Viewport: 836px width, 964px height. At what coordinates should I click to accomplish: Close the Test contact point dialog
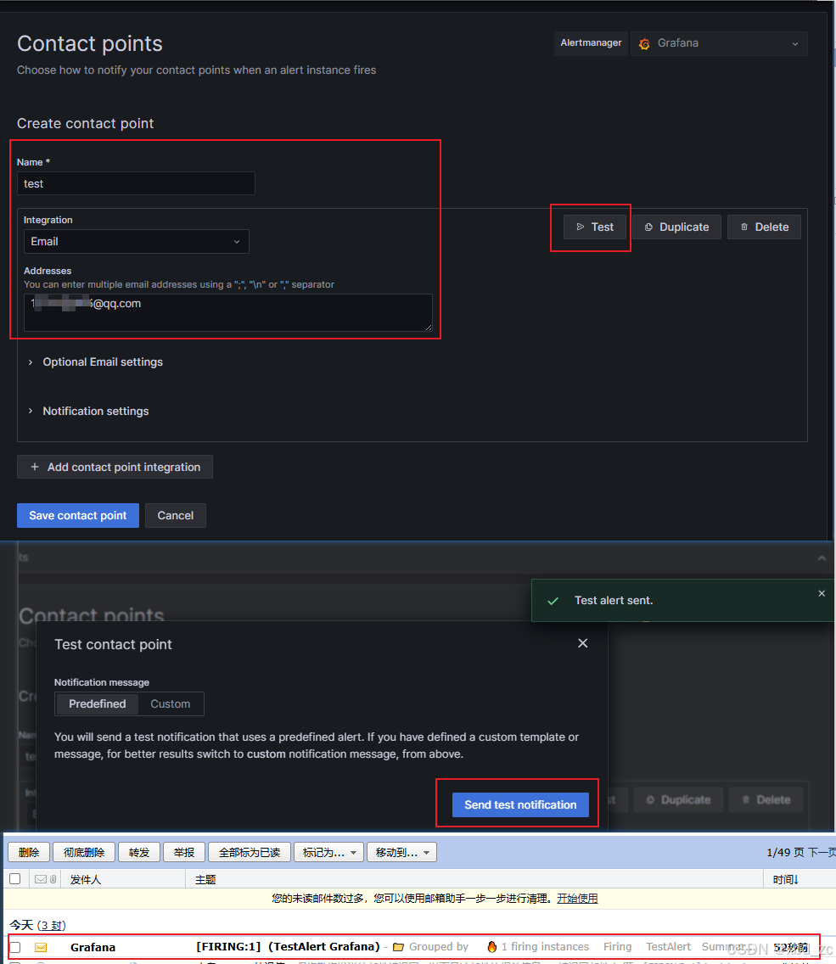click(583, 643)
